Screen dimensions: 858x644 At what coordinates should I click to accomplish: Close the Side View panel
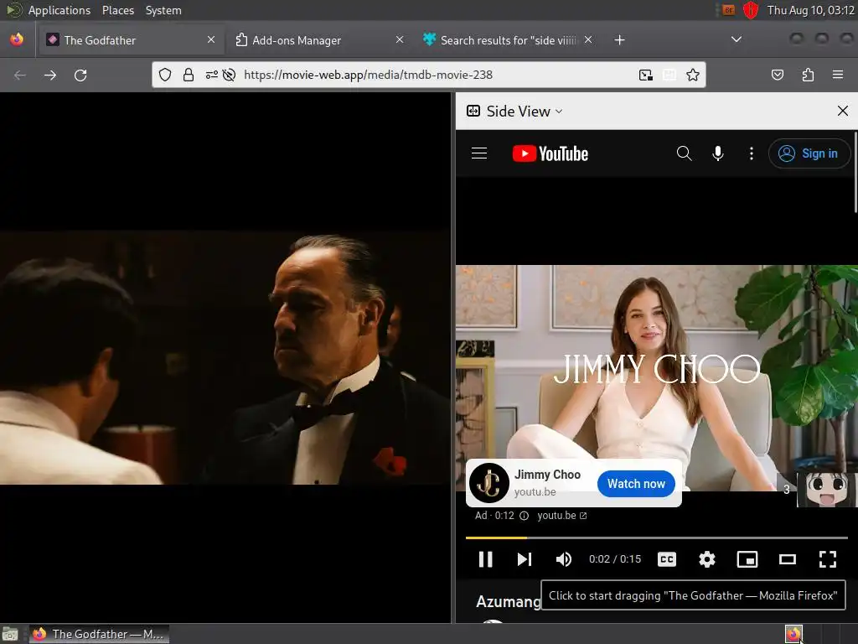tap(843, 112)
